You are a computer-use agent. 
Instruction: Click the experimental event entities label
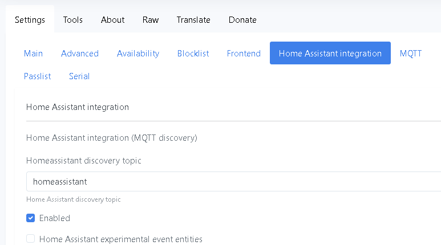click(120, 239)
